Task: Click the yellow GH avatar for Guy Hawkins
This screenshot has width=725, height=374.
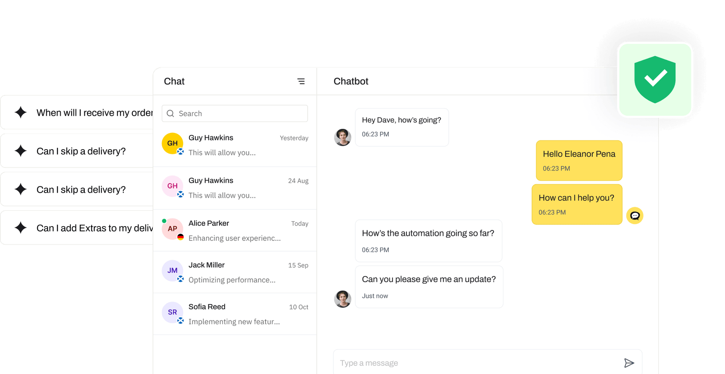Action: click(172, 143)
